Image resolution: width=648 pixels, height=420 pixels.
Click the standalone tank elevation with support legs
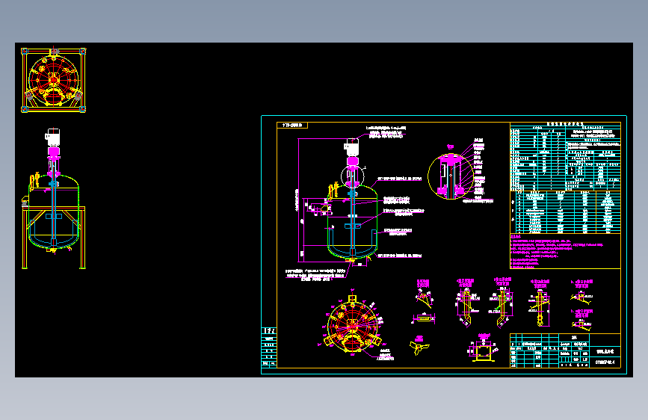[x=53, y=199]
